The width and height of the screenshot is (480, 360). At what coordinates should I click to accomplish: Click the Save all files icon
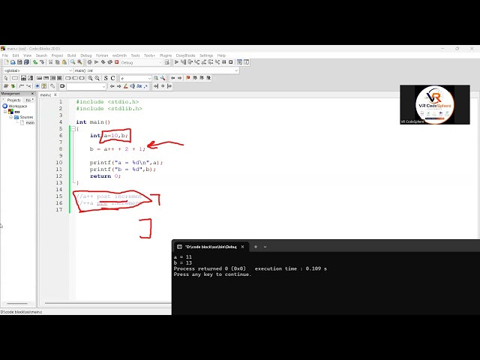[26, 62]
